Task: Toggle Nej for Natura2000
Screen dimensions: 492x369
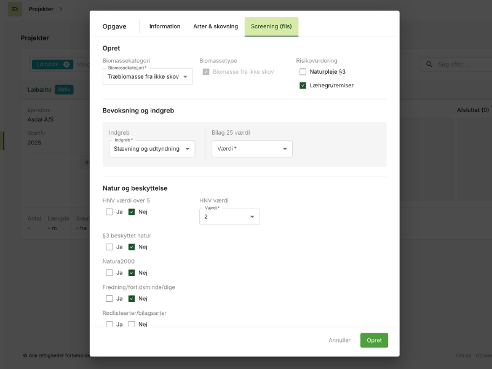Action: point(132,273)
